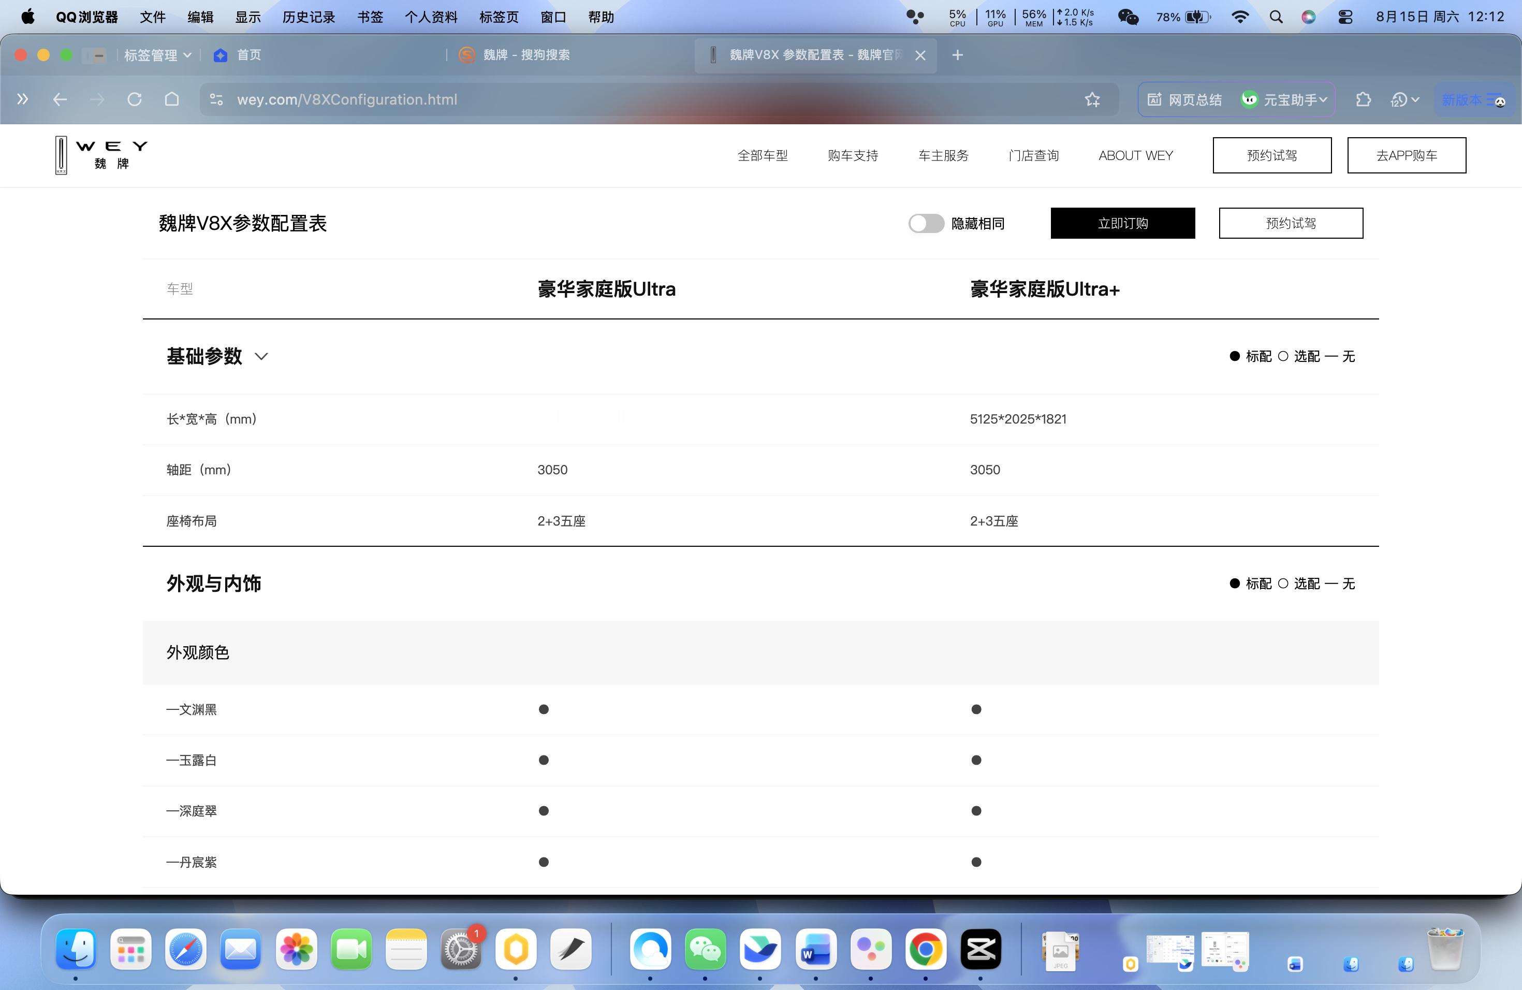Image resolution: width=1522 pixels, height=990 pixels.
Task: Open Safari from the Dock
Action: [186, 949]
